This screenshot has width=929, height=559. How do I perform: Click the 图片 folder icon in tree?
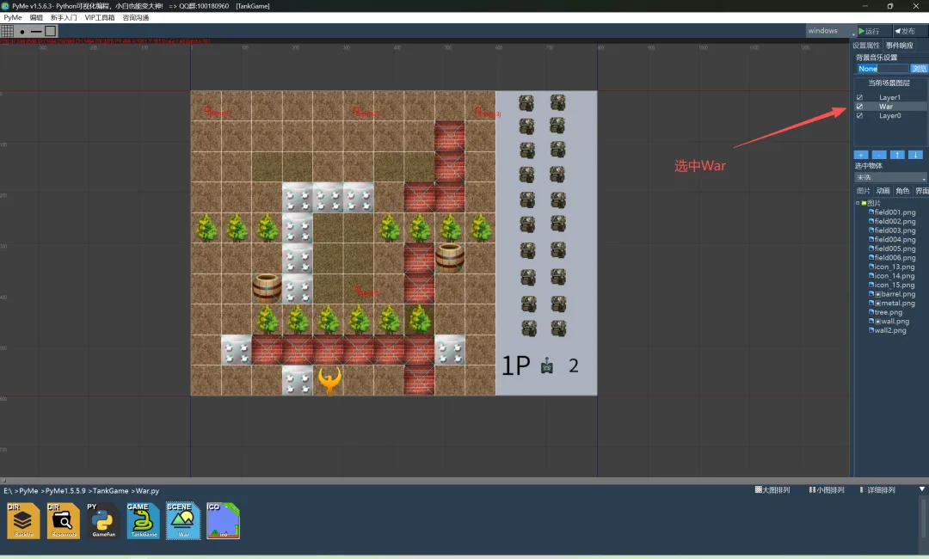[864, 203]
